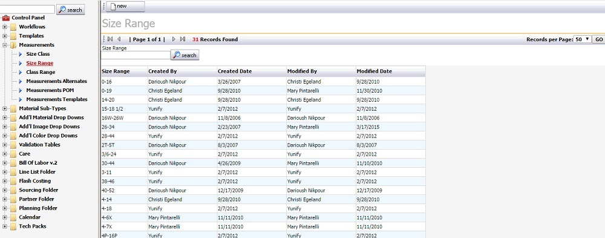This screenshot has height=238, width=605.
Task: Expand the Workflows folder node
Action: tap(5, 27)
